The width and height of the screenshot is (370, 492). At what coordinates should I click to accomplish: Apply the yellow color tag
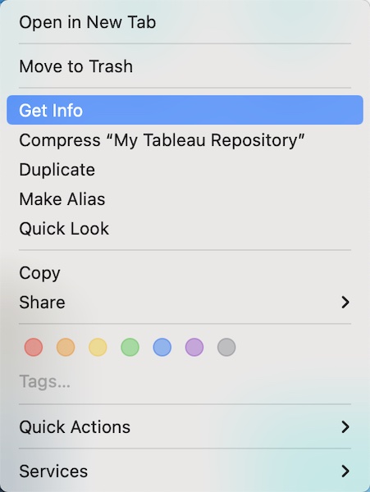coord(98,347)
